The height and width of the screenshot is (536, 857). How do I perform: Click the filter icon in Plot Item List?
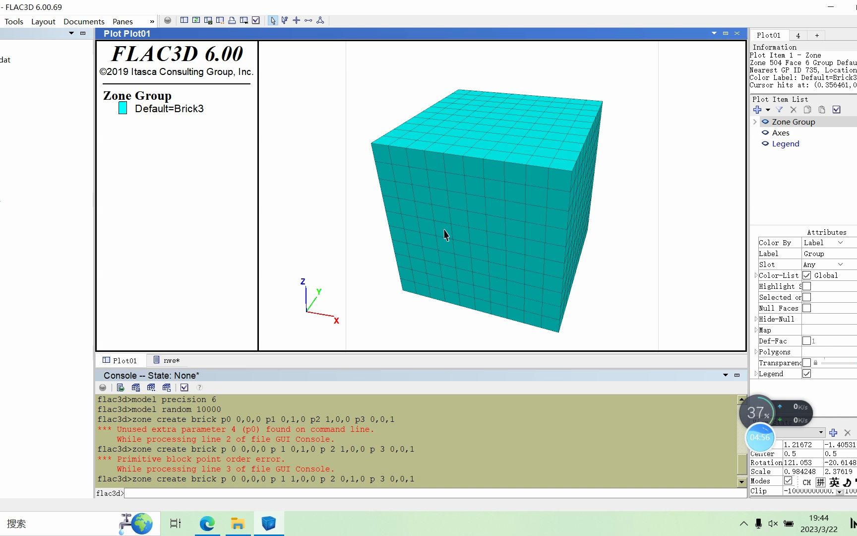point(780,110)
